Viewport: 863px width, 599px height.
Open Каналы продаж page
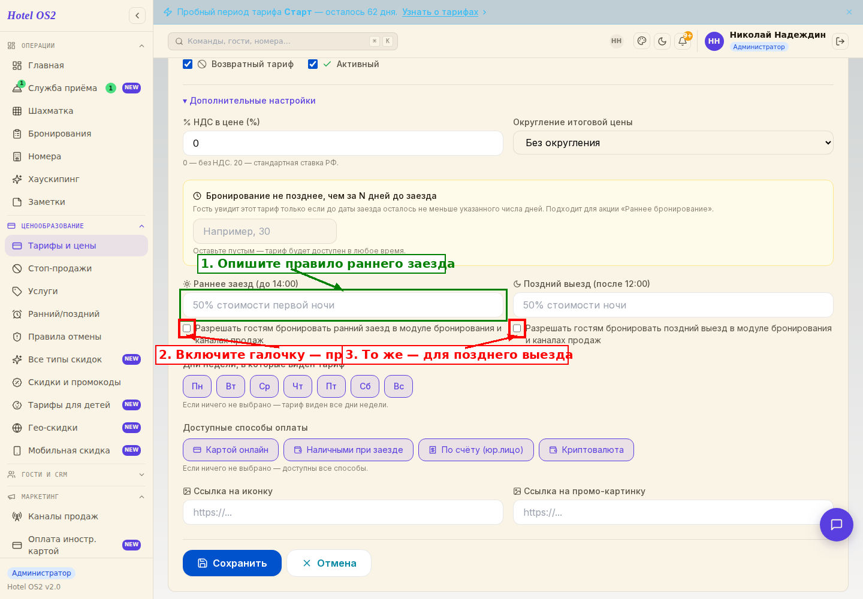[76, 516]
